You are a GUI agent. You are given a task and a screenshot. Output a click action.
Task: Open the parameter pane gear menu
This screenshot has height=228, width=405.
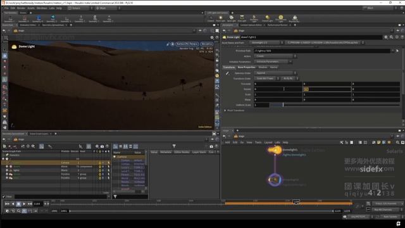click(x=386, y=37)
